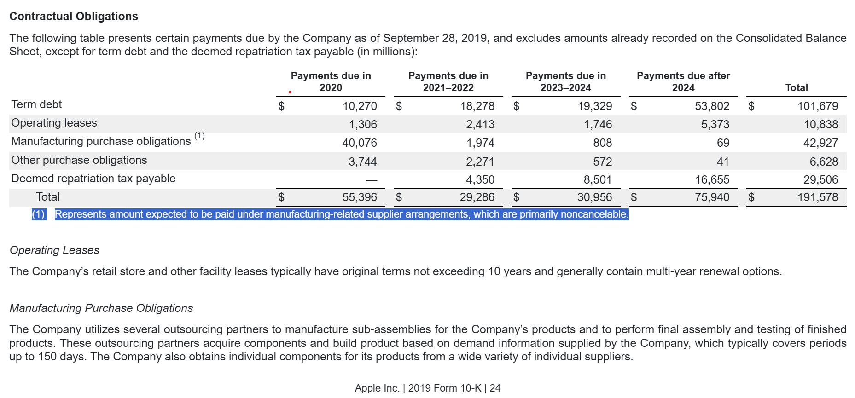Click the total row value 29,286

click(477, 197)
